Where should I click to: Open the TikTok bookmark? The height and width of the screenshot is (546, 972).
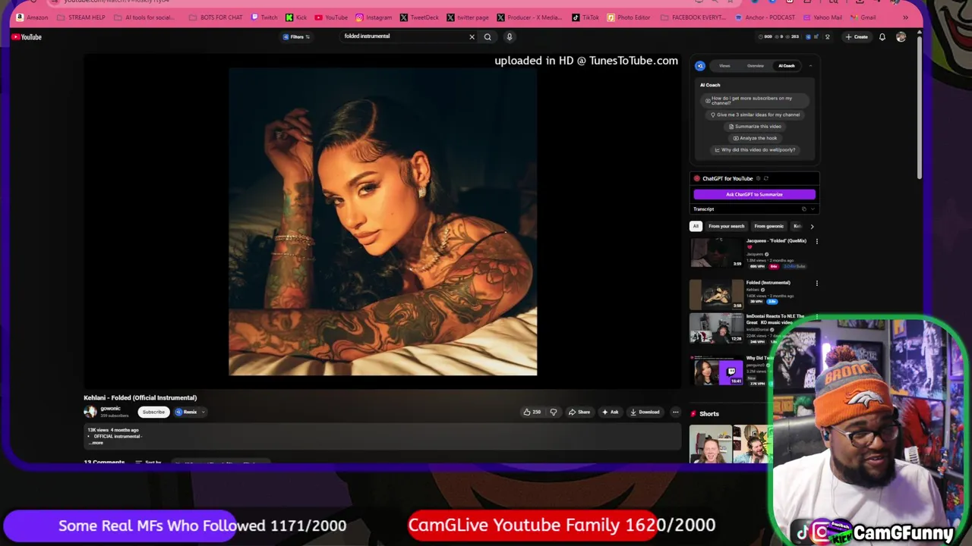(585, 17)
